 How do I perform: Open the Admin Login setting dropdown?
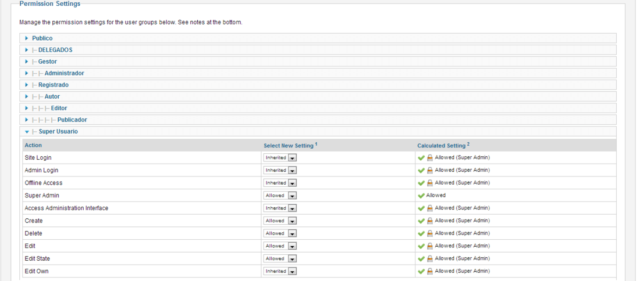pyautogui.click(x=280, y=170)
